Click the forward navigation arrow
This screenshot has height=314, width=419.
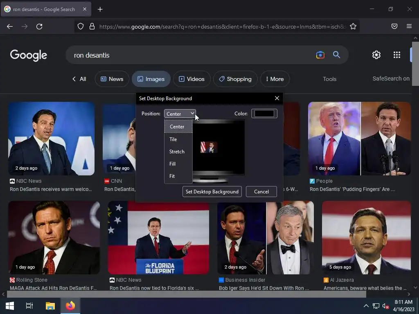click(25, 27)
